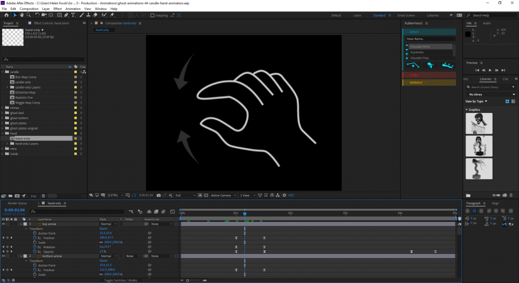Select the Rotation tool

(x=37, y=15)
